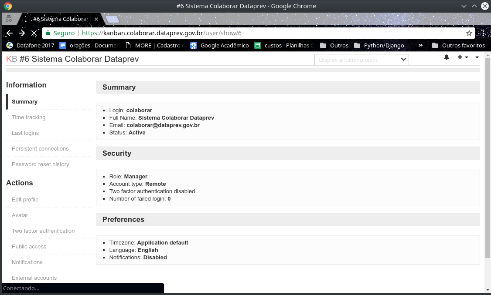
Task: Go forward with browser forward arrow
Action: pos(22,33)
